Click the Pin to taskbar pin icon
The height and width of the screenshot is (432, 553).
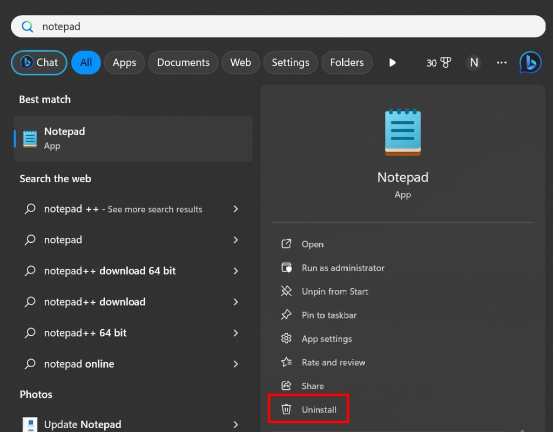[286, 315]
